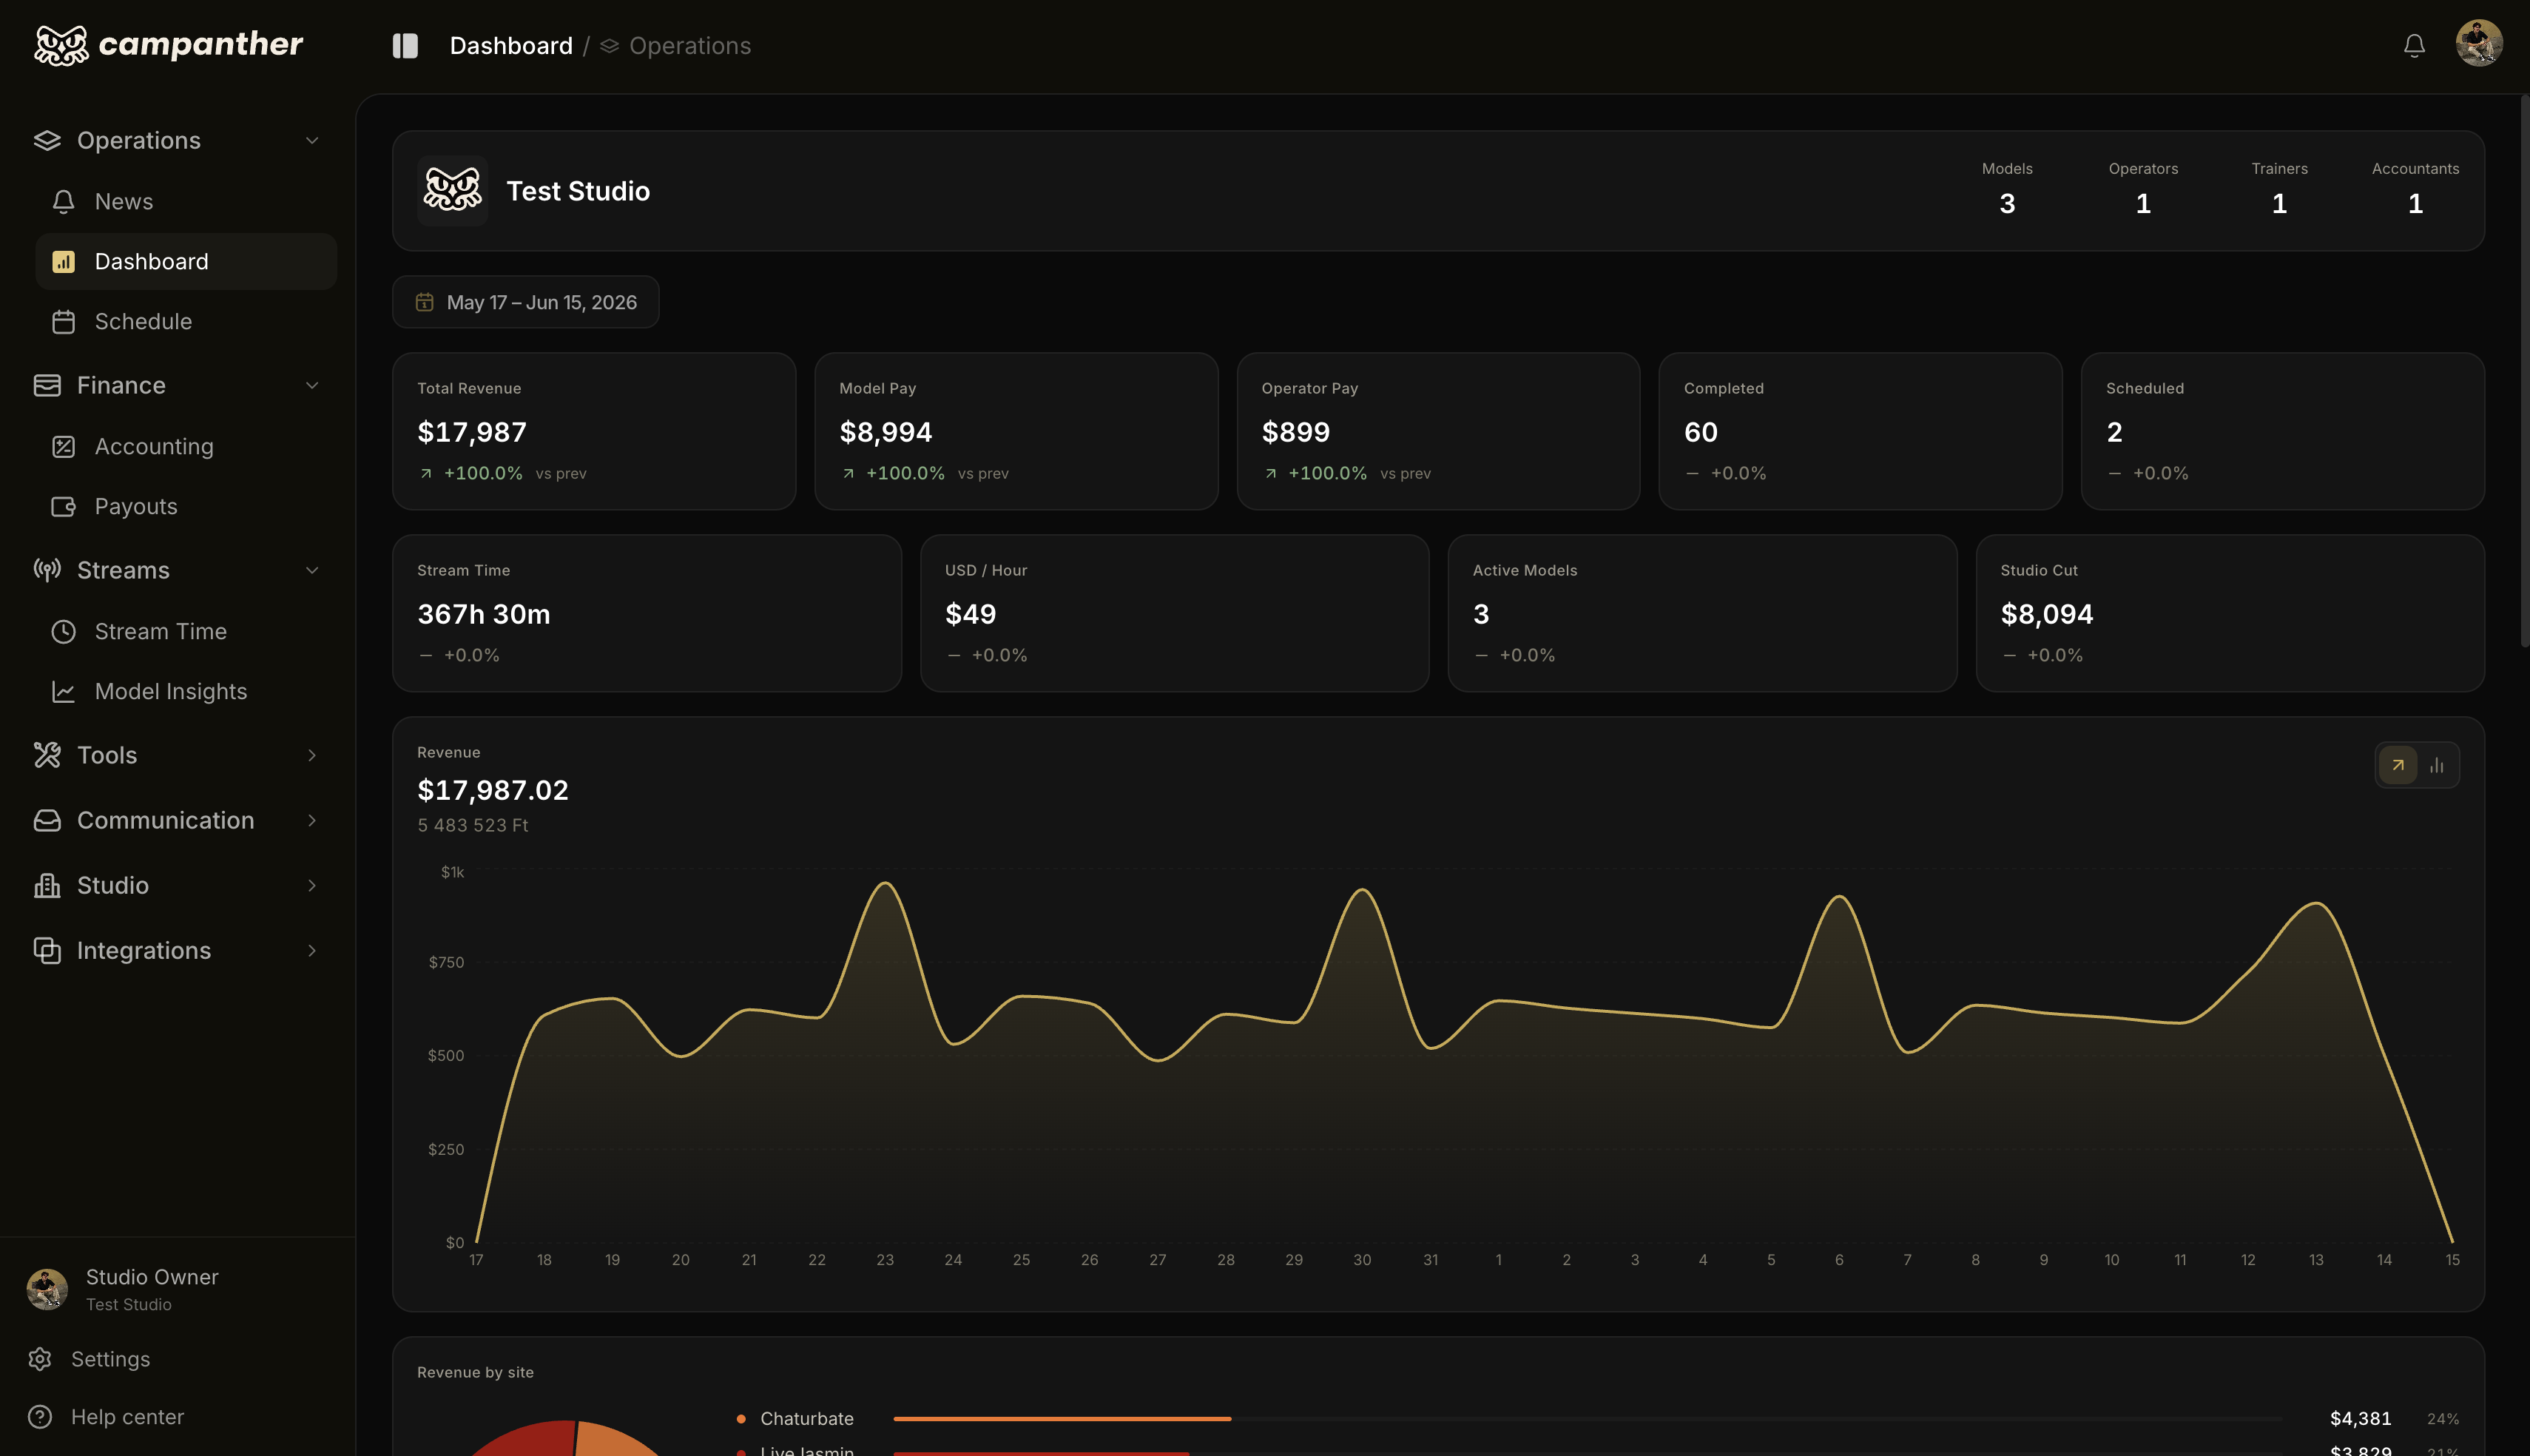Click the campanther logo
Screen dimensions: 2530x1456
coord(168,44)
